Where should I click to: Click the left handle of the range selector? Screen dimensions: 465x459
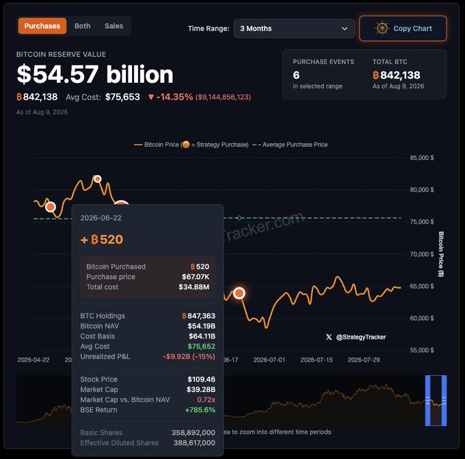(427, 401)
